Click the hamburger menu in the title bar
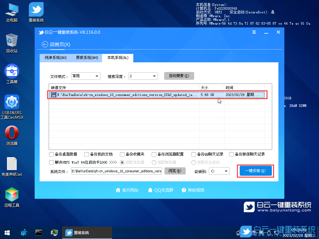 (x=254, y=32)
